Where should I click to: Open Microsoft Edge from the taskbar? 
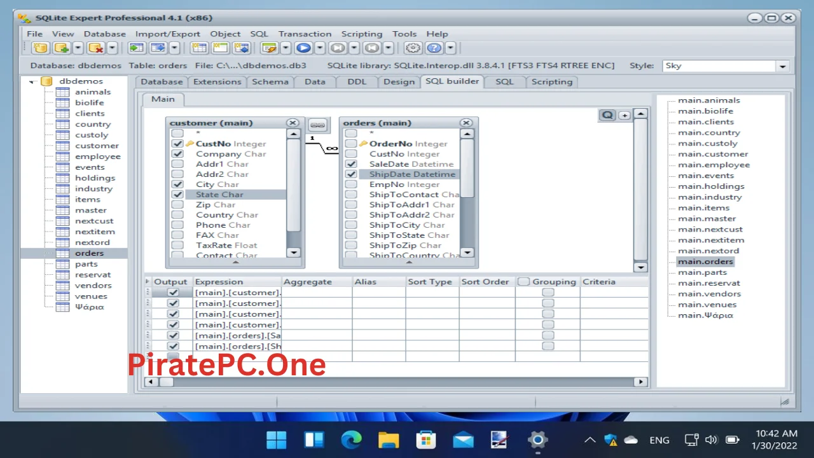[x=351, y=440]
